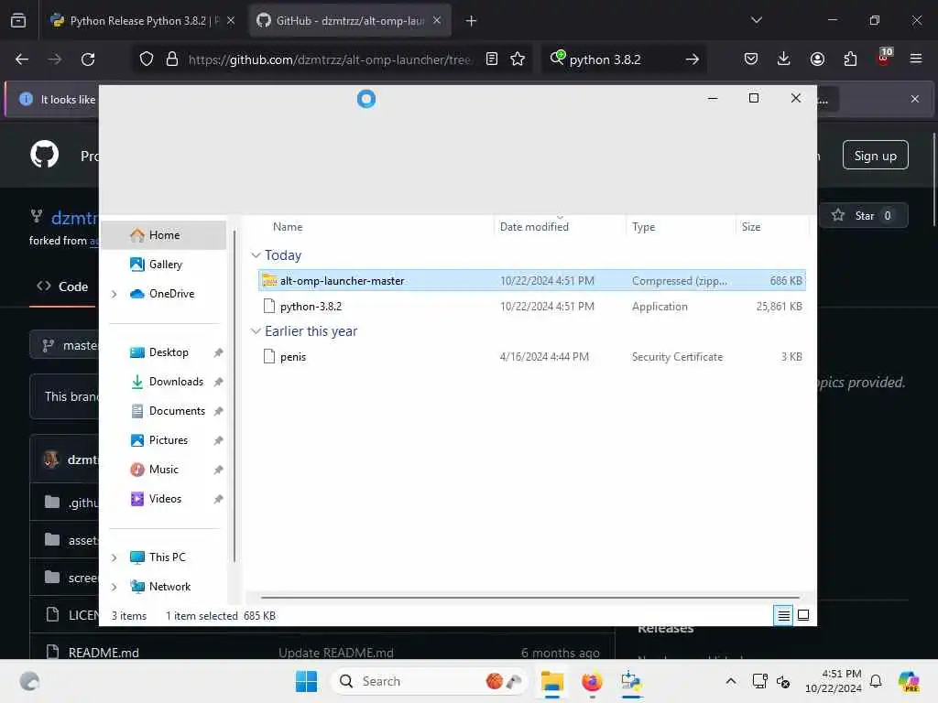The height and width of the screenshot is (703, 938).
Task: Open notification bell in system tray
Action: 876,681
